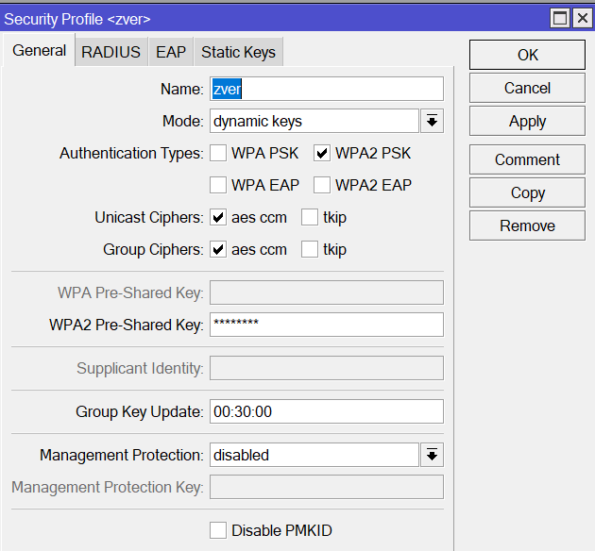The width and height of the screenshot is (595, 551).
Task: Remove the zver security profile
Action: click(527, 225)
